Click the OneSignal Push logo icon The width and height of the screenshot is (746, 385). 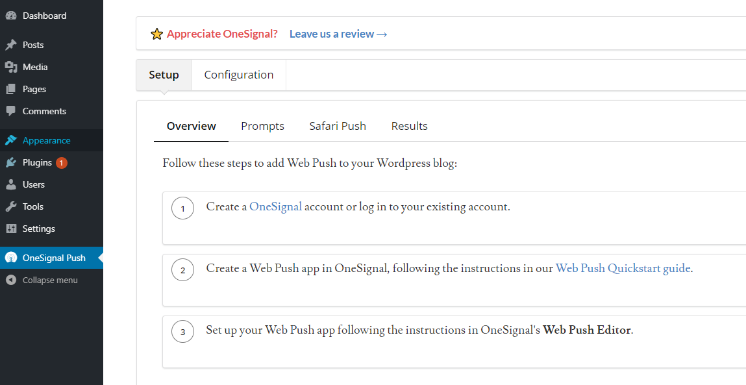coord(11,258)
